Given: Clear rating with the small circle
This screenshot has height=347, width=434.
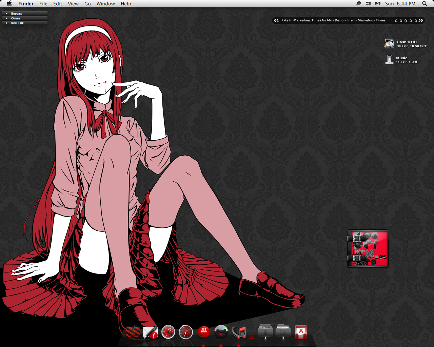Looking at the screenshot, I should [x=392, y=21].
